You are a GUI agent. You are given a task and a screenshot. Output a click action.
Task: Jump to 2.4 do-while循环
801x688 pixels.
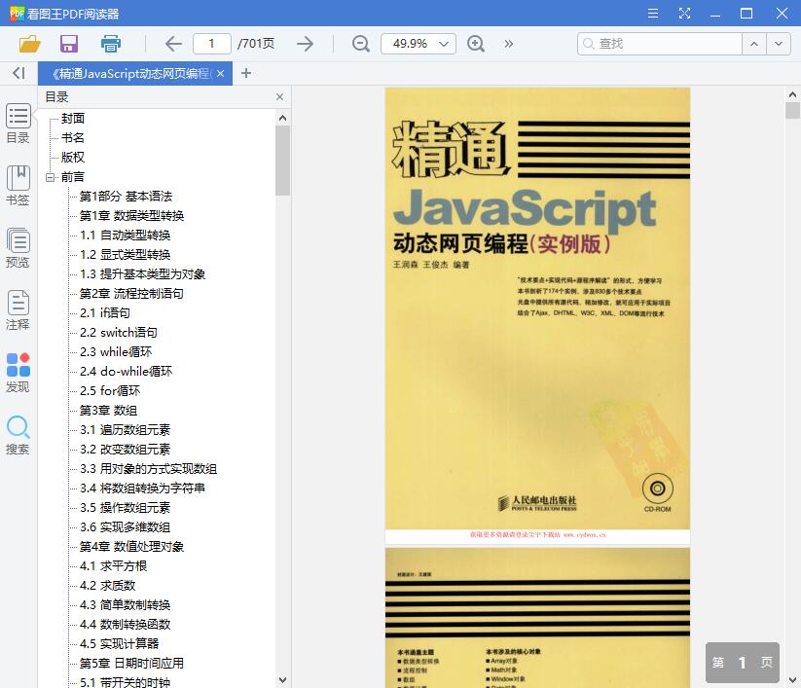click(127, 372)
